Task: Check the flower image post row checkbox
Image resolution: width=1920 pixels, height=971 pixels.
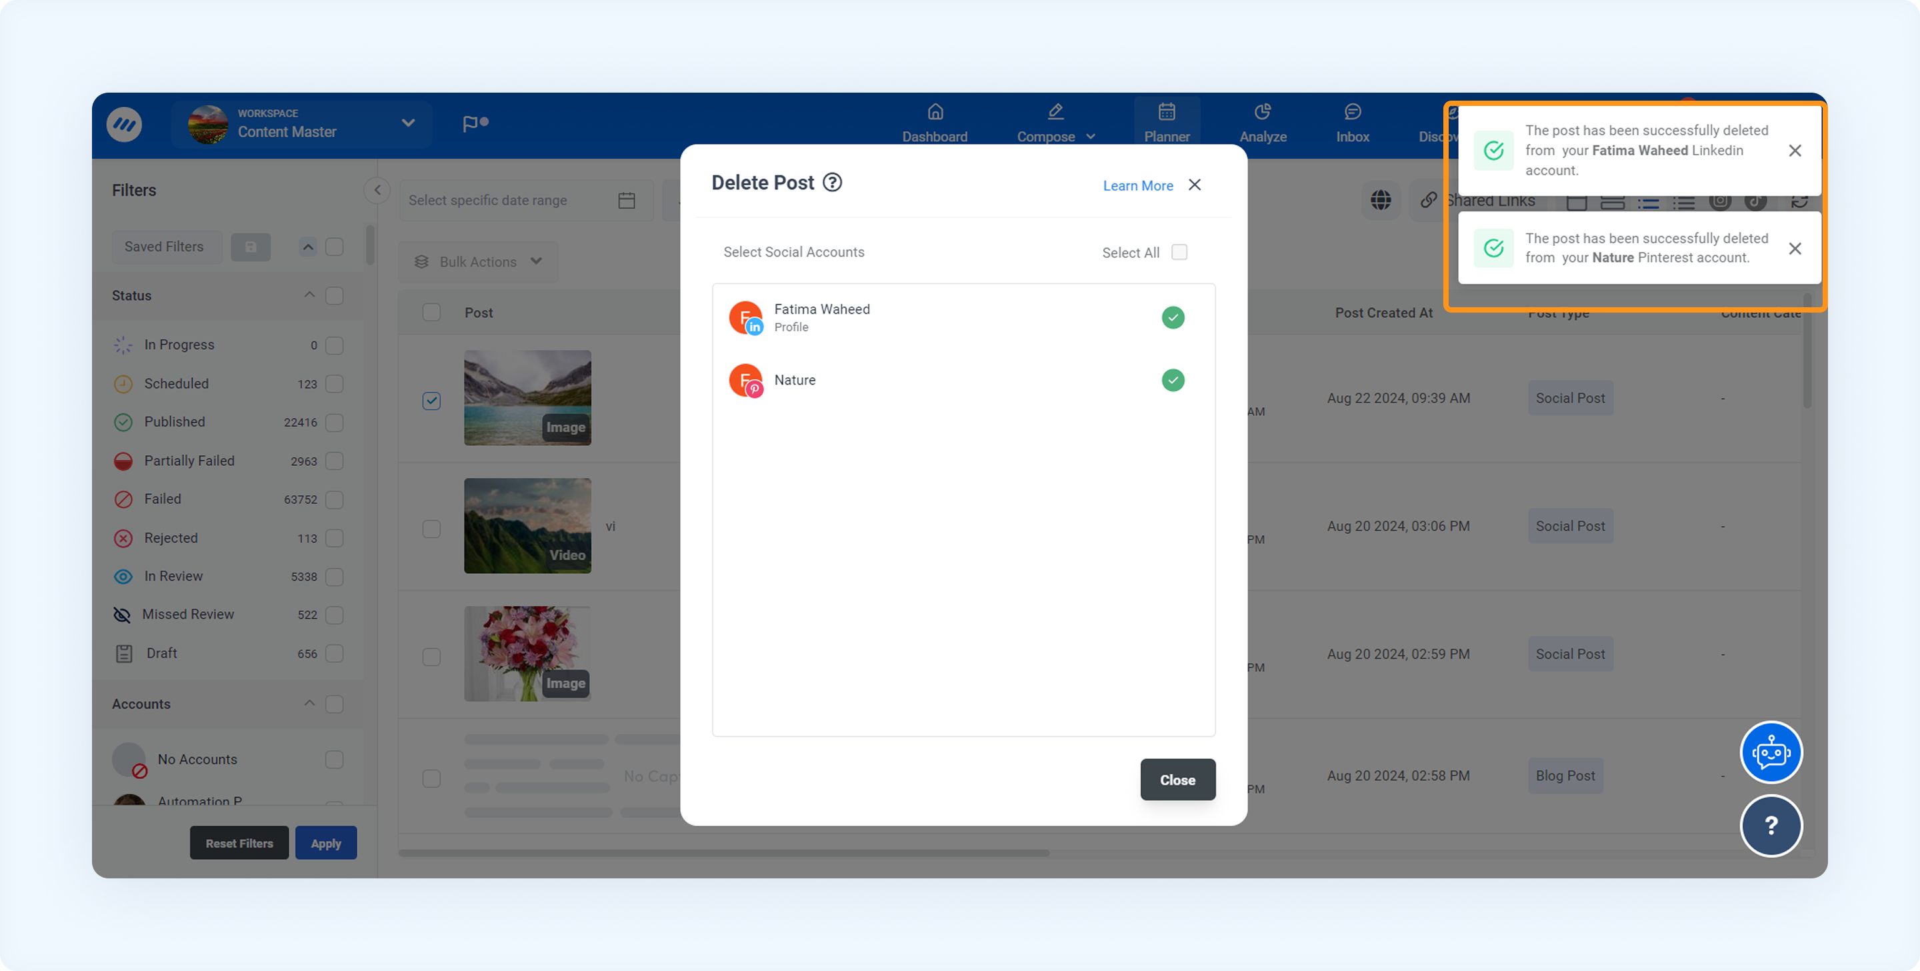Action: [431, 656]
